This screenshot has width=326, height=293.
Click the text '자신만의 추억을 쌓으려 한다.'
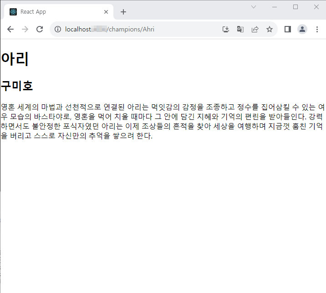coord(105,136)
